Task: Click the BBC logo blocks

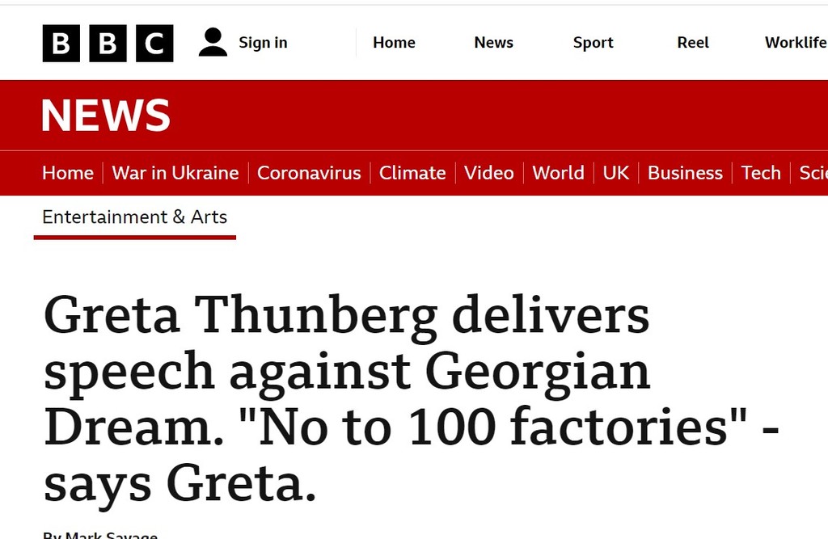Action: point(108,43)
